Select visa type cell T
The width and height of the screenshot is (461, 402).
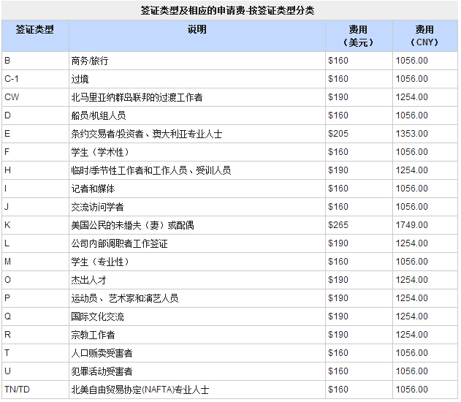click(35, 352)
